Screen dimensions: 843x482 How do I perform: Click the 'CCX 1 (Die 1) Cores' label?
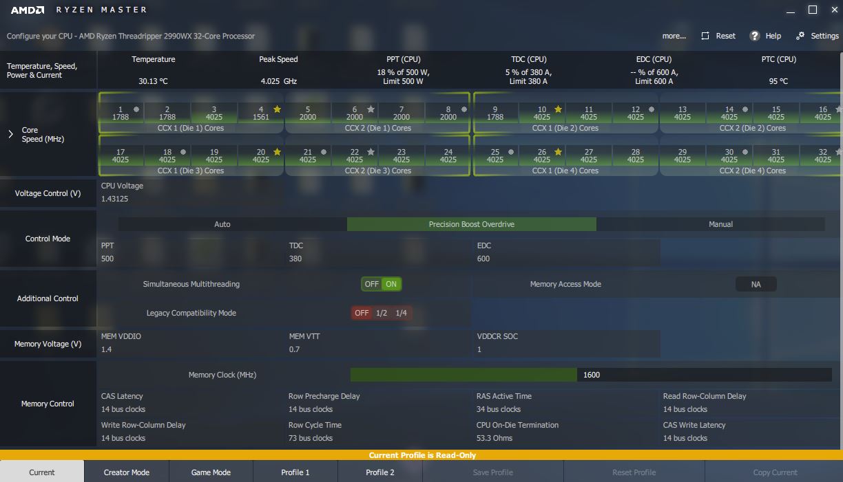click(x=191, y=128)
